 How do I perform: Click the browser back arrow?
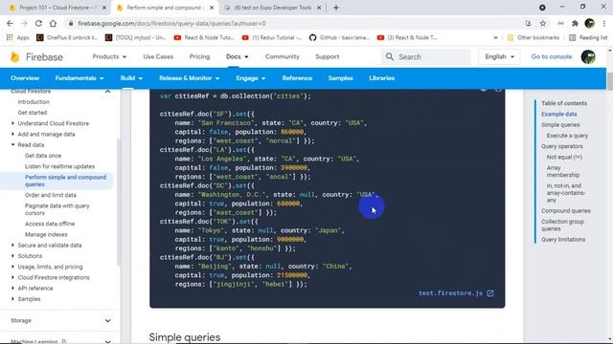click(x=10, y=23)
